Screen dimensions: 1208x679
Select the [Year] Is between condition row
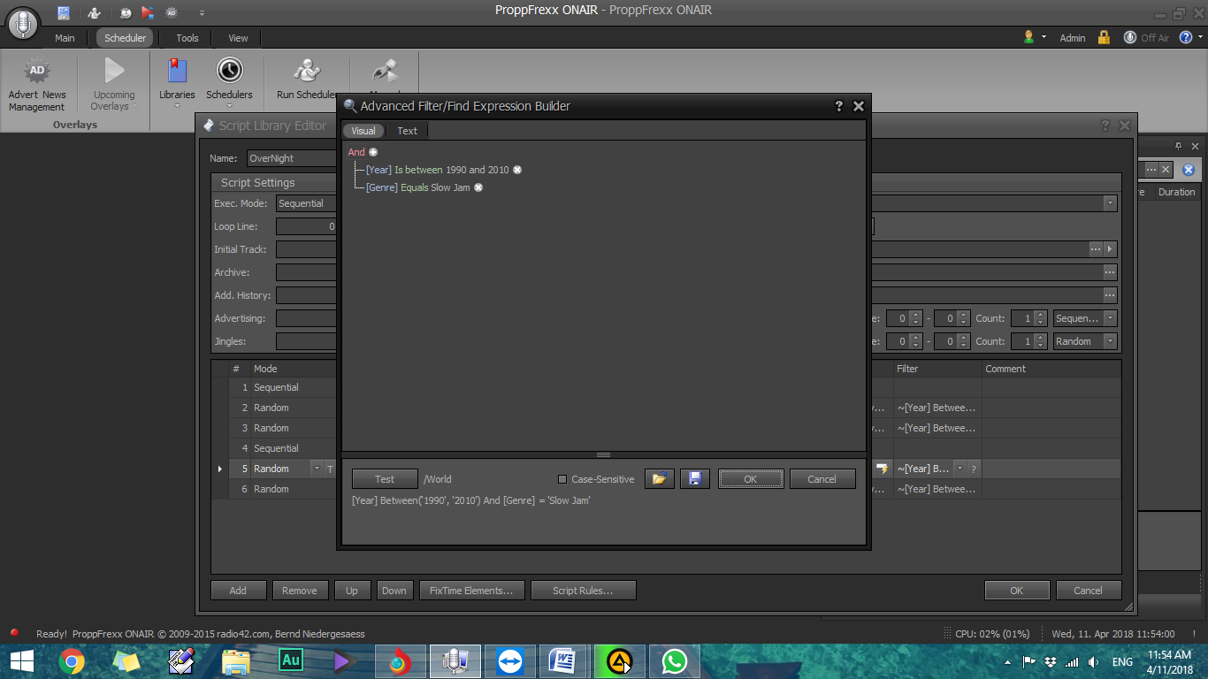[x=438, y=170]
